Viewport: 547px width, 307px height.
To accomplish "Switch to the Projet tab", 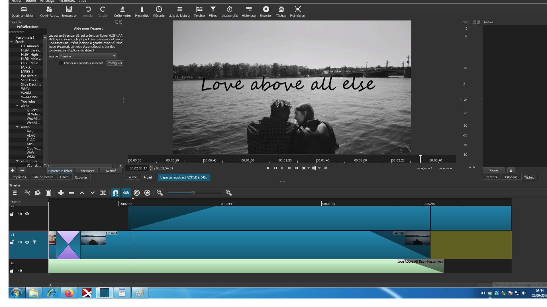I will (x=148, y=177).
